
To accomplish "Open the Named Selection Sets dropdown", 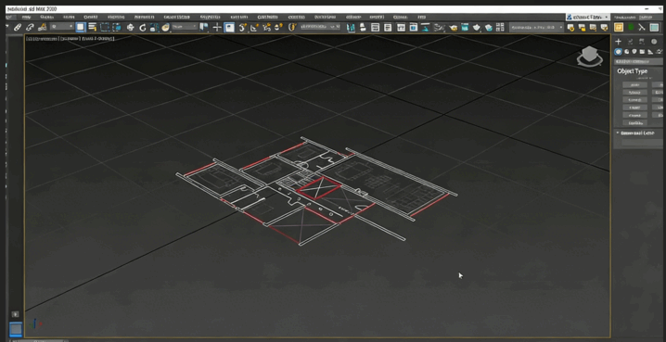I will tap(320, 27).
